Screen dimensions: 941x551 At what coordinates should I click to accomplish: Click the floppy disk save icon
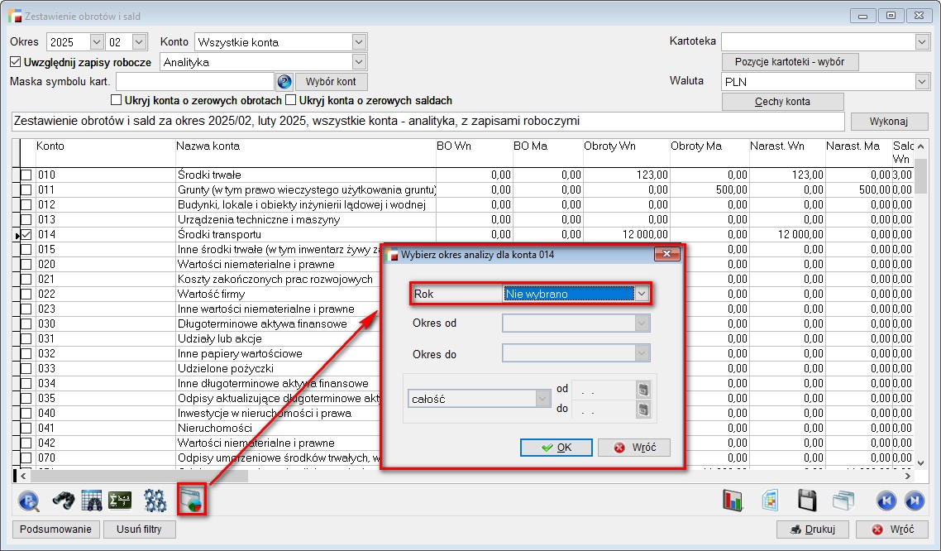coord(807,501)
